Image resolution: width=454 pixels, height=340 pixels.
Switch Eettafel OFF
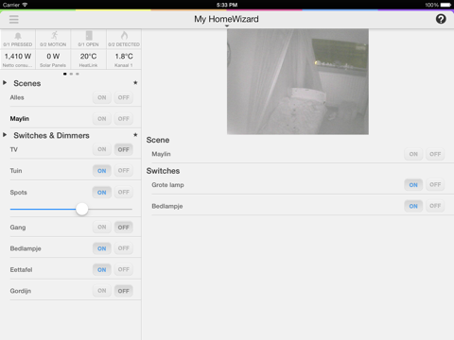pyautogui.click(x=124, y=269)
